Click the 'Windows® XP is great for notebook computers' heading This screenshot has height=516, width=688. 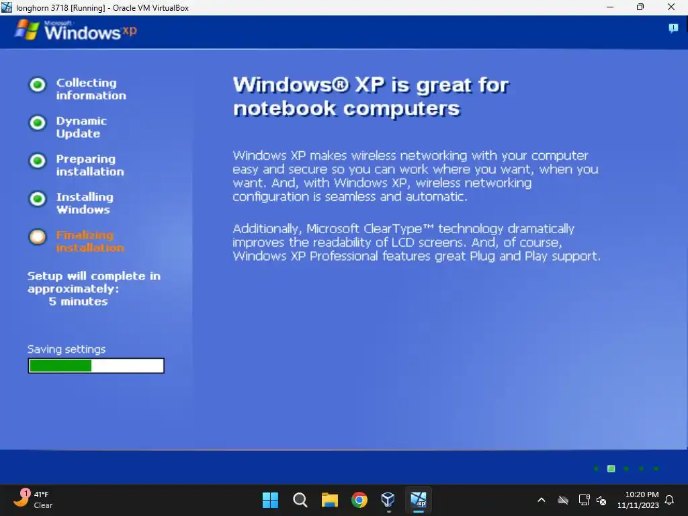tap(371, 97)
